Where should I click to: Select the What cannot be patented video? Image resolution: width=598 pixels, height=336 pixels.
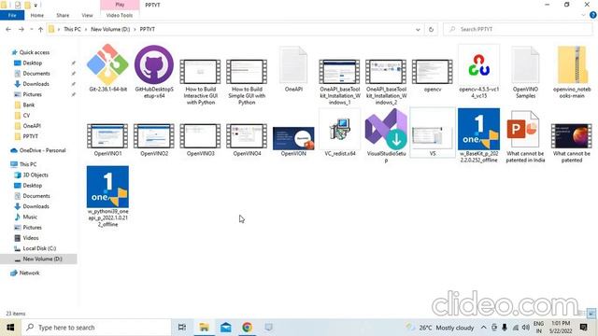(x=572, y=136)
